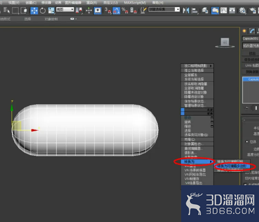Activate the Select and Scale tool
Screen dimensions: 259x222
pyautogui.click(x=51, y=10)
